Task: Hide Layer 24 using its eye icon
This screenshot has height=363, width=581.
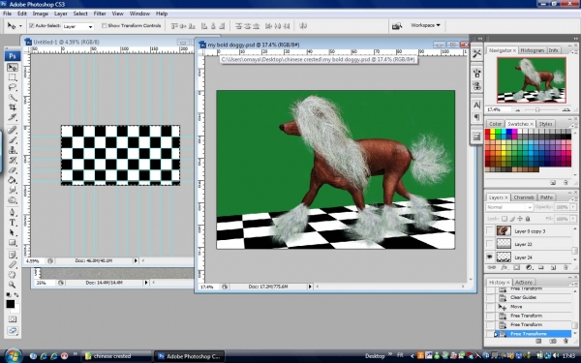Action: tap(490, 257)
